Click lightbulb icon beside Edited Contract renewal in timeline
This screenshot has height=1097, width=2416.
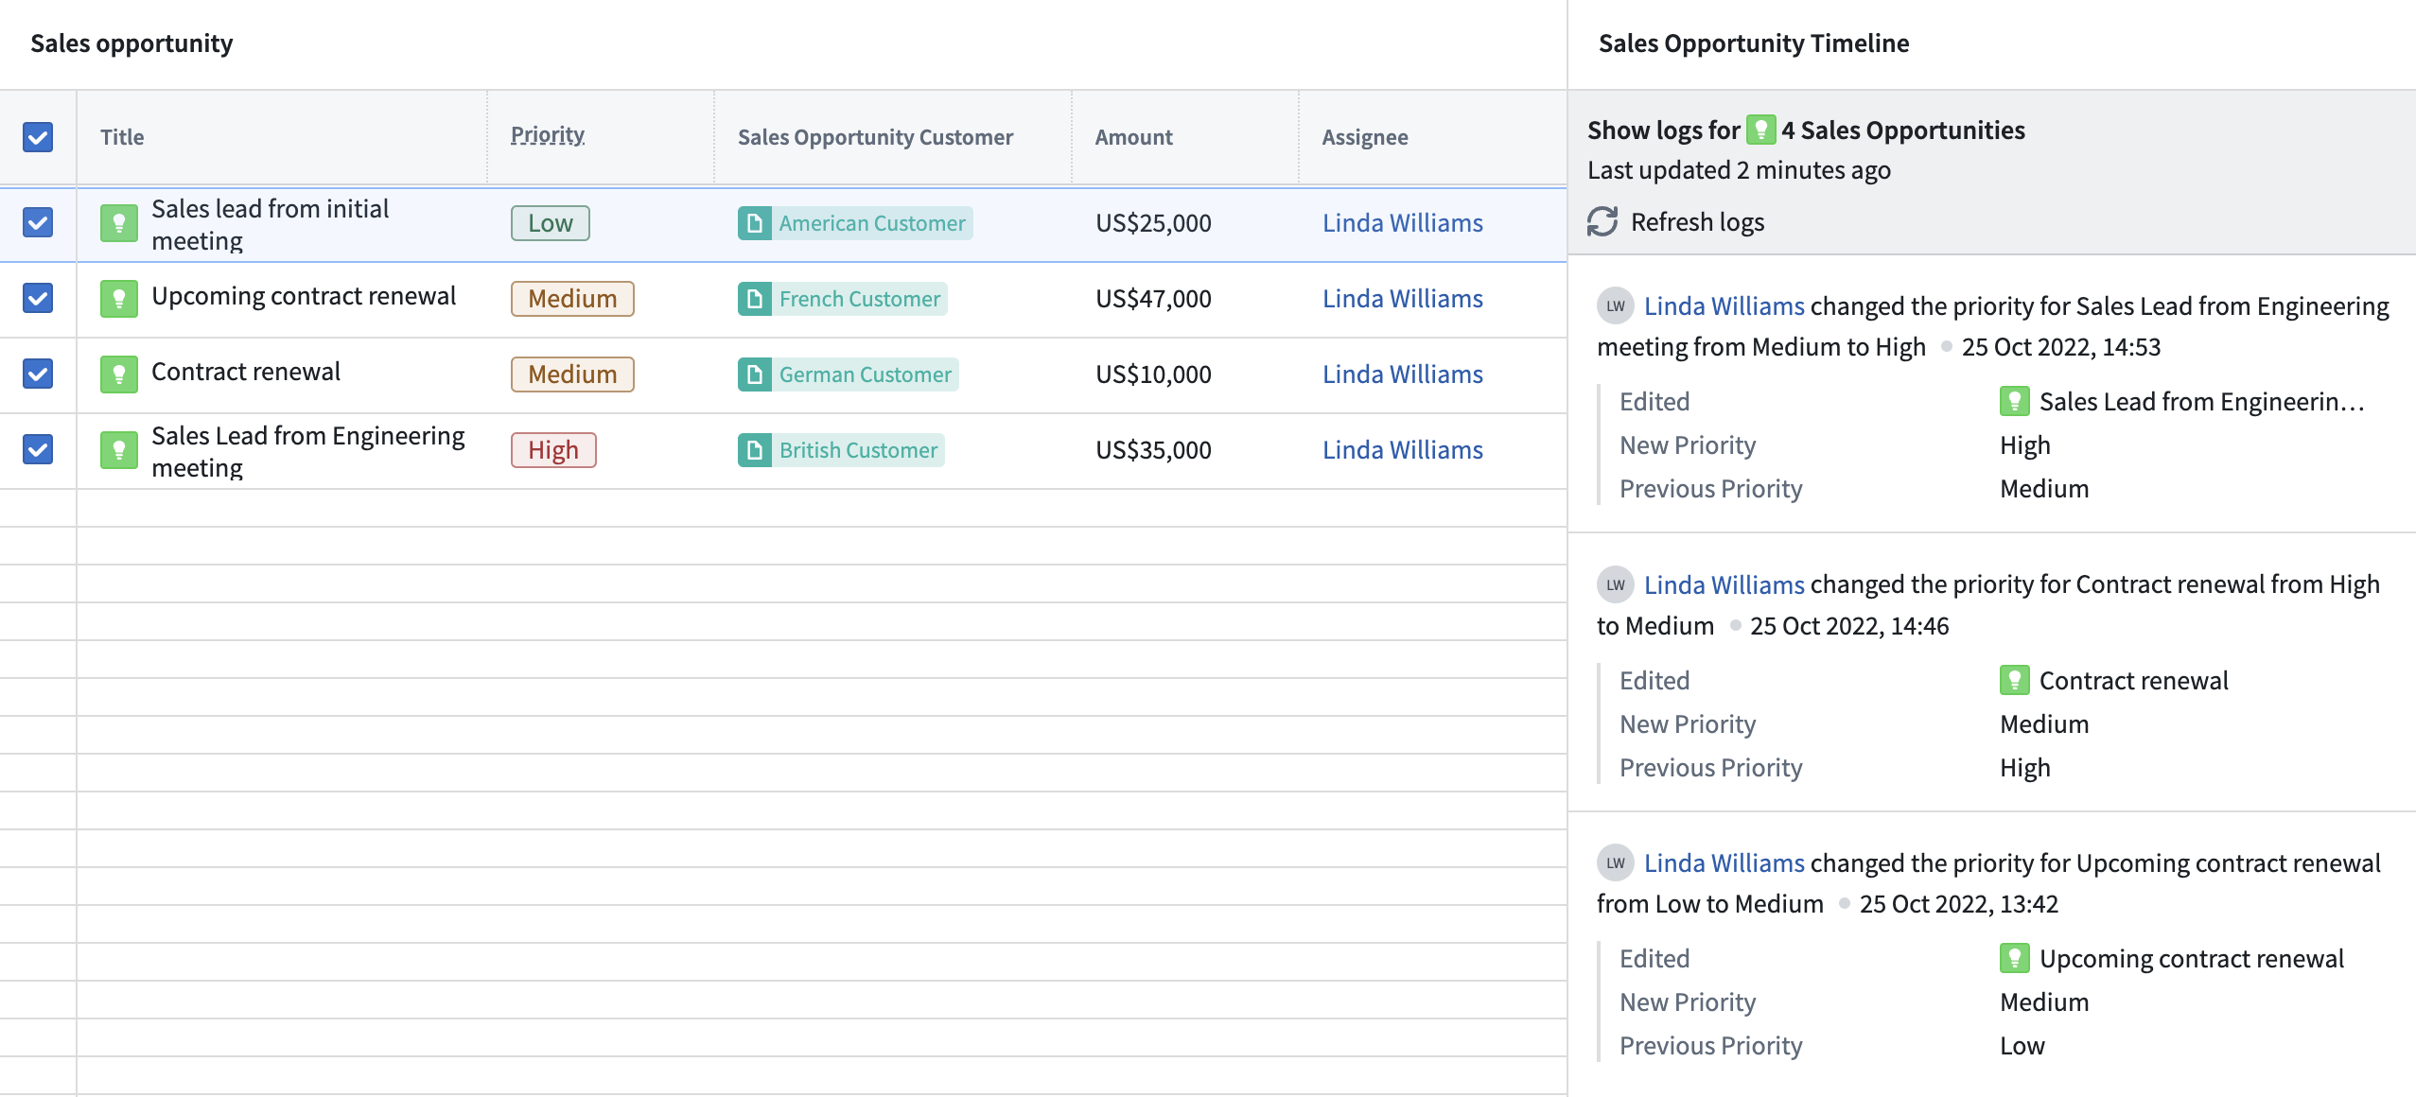2014,681
